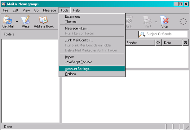This screenshot has height=130, width=190.
Task: Open the Address Book toolbar icon
Action: point(44,21)
